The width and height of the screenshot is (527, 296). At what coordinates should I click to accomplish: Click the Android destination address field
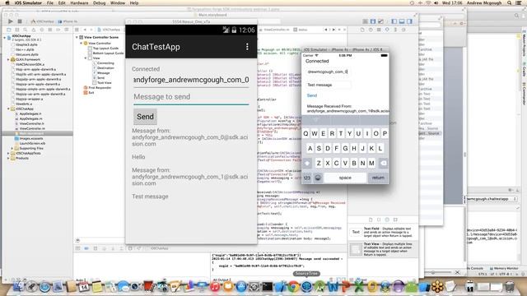coord(191,80)
